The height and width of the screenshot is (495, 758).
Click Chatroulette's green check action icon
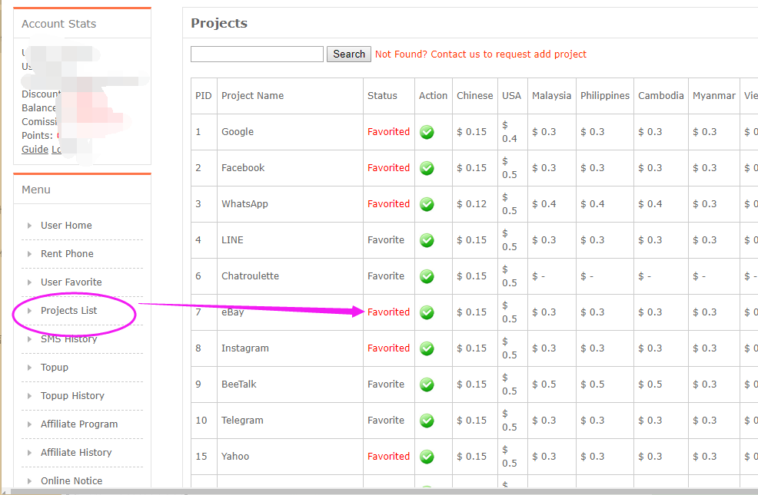tap(427, 276)
